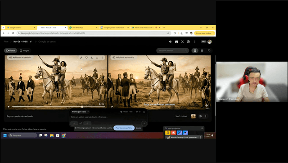The height and width of the screenshot is (163, 288).
Task: Switch to WhatsApp browser tab
Action: (83, 27)
